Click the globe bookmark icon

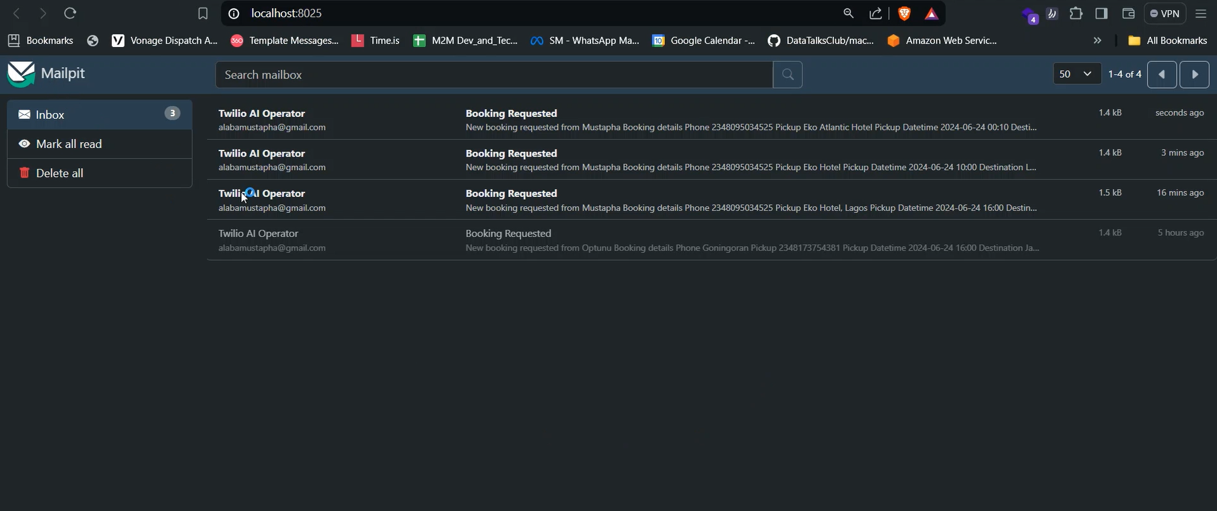93,41
